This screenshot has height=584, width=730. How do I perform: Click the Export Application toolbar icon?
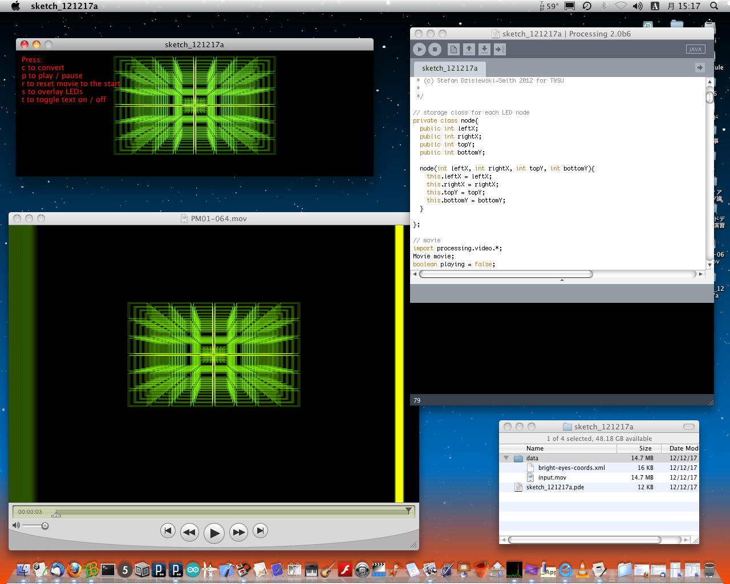500,50
